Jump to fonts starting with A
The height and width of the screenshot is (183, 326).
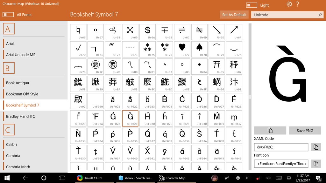pyautogui.click(x=9, y=28)
